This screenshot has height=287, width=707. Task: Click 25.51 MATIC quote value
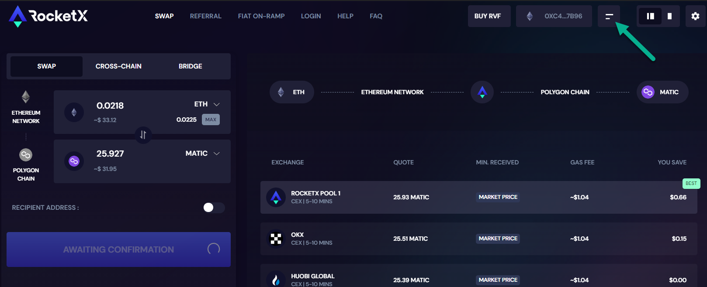point(410,239)
